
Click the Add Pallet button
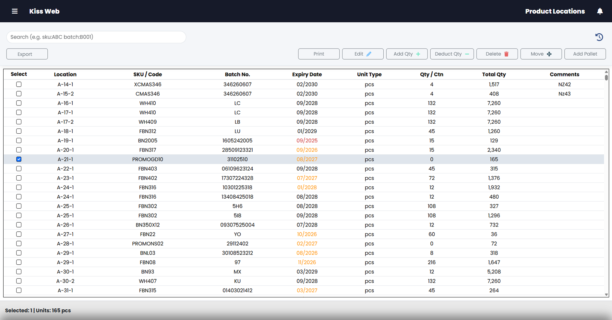coord(585,54)
